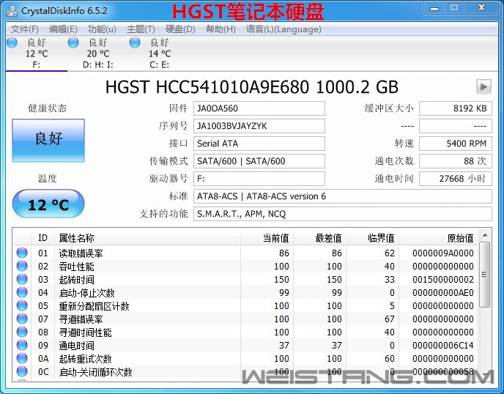Click the next disk arrow button
Screen dimensions: 504x394
click(x=483, y=86)
